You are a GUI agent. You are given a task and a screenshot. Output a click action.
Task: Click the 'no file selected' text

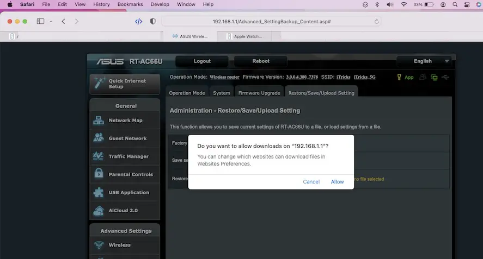(369, 179)
